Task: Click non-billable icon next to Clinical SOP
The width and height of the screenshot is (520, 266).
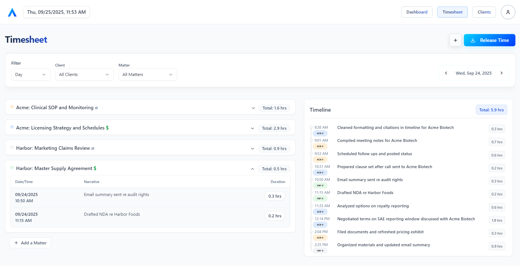Action: [x=96, y=108]
